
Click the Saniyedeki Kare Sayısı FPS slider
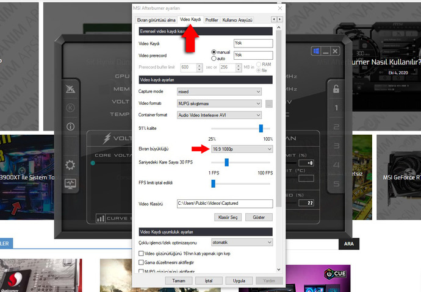point(226,163)
